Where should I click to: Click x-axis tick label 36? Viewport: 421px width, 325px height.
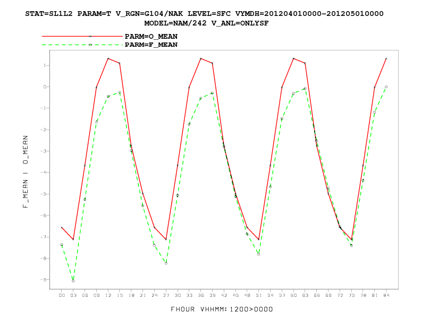pyautogui.click(x=200, y=295)
